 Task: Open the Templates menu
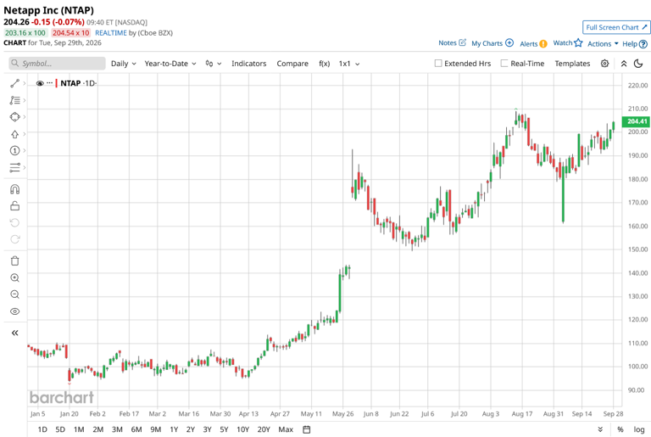coord(572,64)
